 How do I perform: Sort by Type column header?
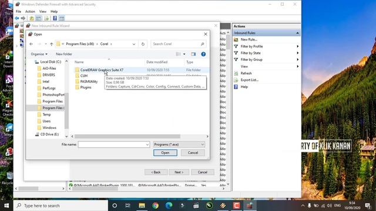click(189, 62)
